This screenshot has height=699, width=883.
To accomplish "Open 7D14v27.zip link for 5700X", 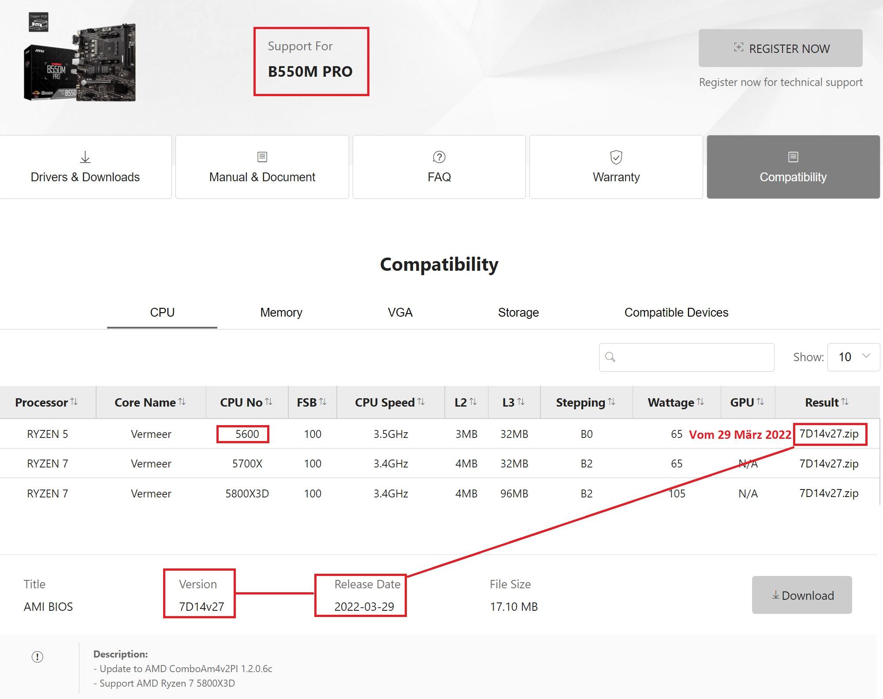I will click(829, 464).
